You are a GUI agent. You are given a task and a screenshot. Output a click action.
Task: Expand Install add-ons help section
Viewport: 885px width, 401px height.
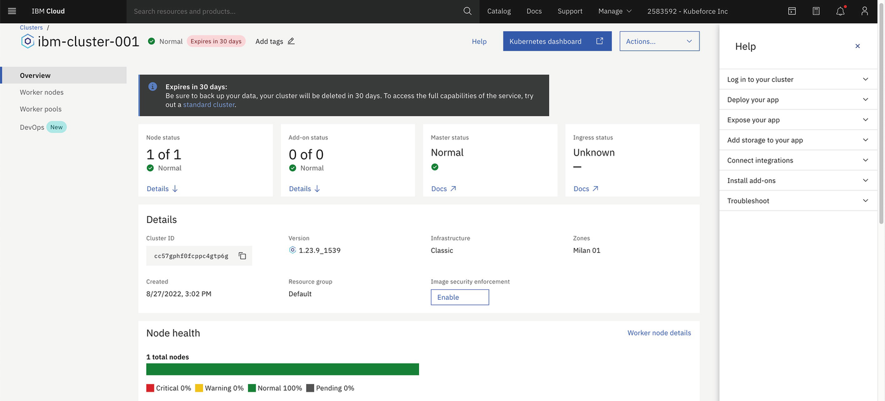point(798,181)
